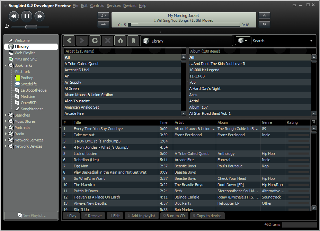The image size is (320, 231).
Task: Click the Add to playlist button
Action: pos(141,216)
